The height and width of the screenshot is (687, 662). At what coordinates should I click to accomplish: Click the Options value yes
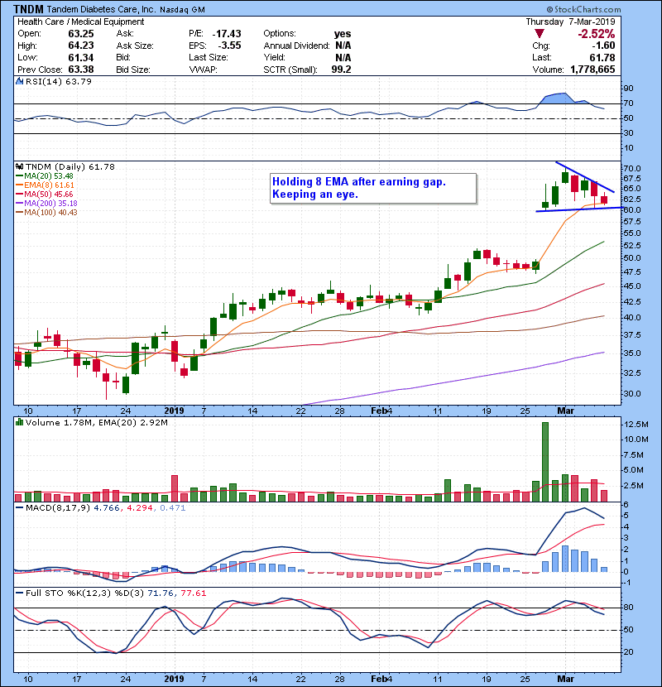pos(343,34)
